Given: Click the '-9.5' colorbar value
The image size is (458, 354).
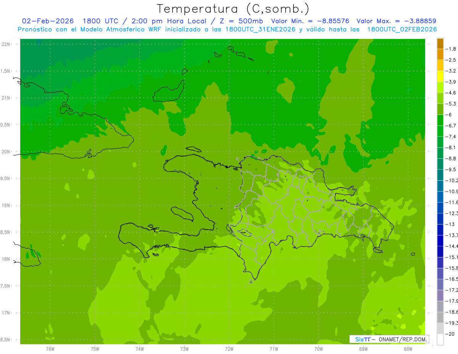Looking at the screenshot, I should pos(451,170).
